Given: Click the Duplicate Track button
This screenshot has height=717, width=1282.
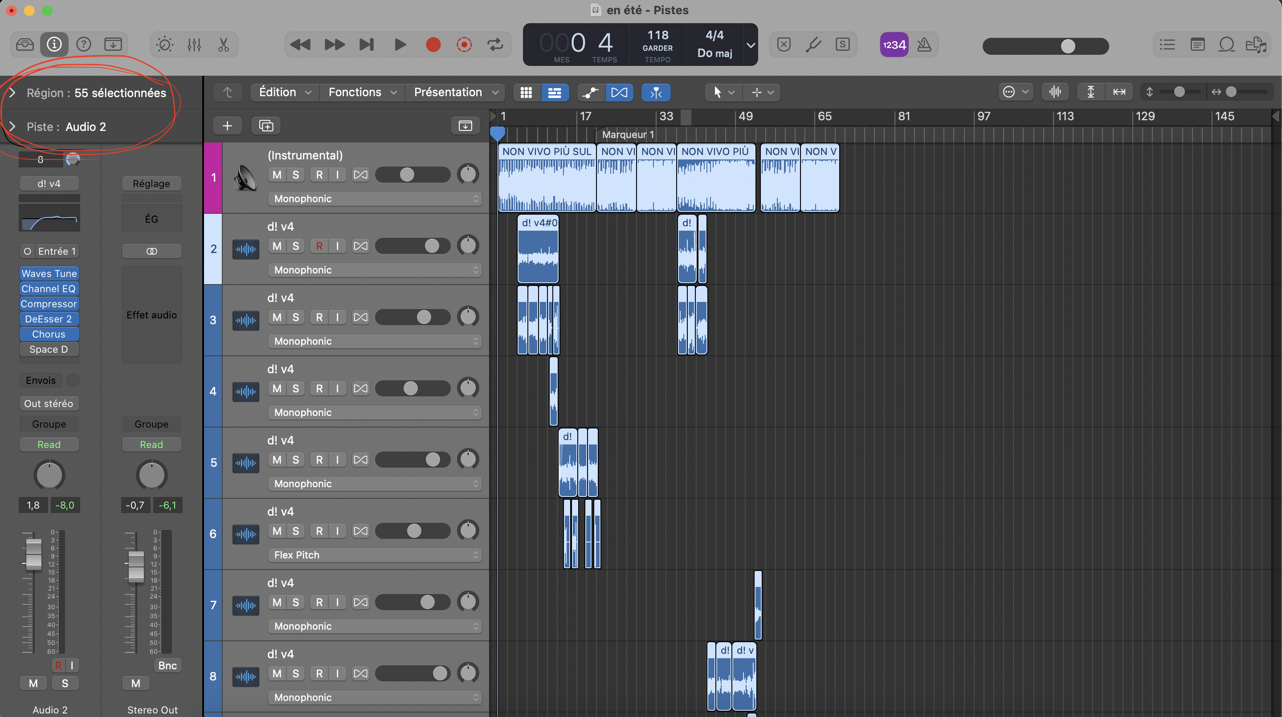Looking at the screenshot, I should [266, 126].
